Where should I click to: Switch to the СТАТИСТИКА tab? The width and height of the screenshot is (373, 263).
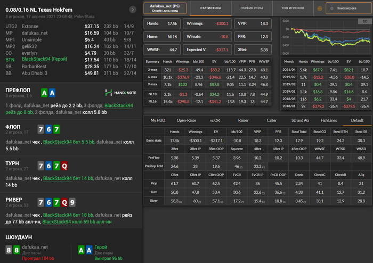(x=210, y=8)
